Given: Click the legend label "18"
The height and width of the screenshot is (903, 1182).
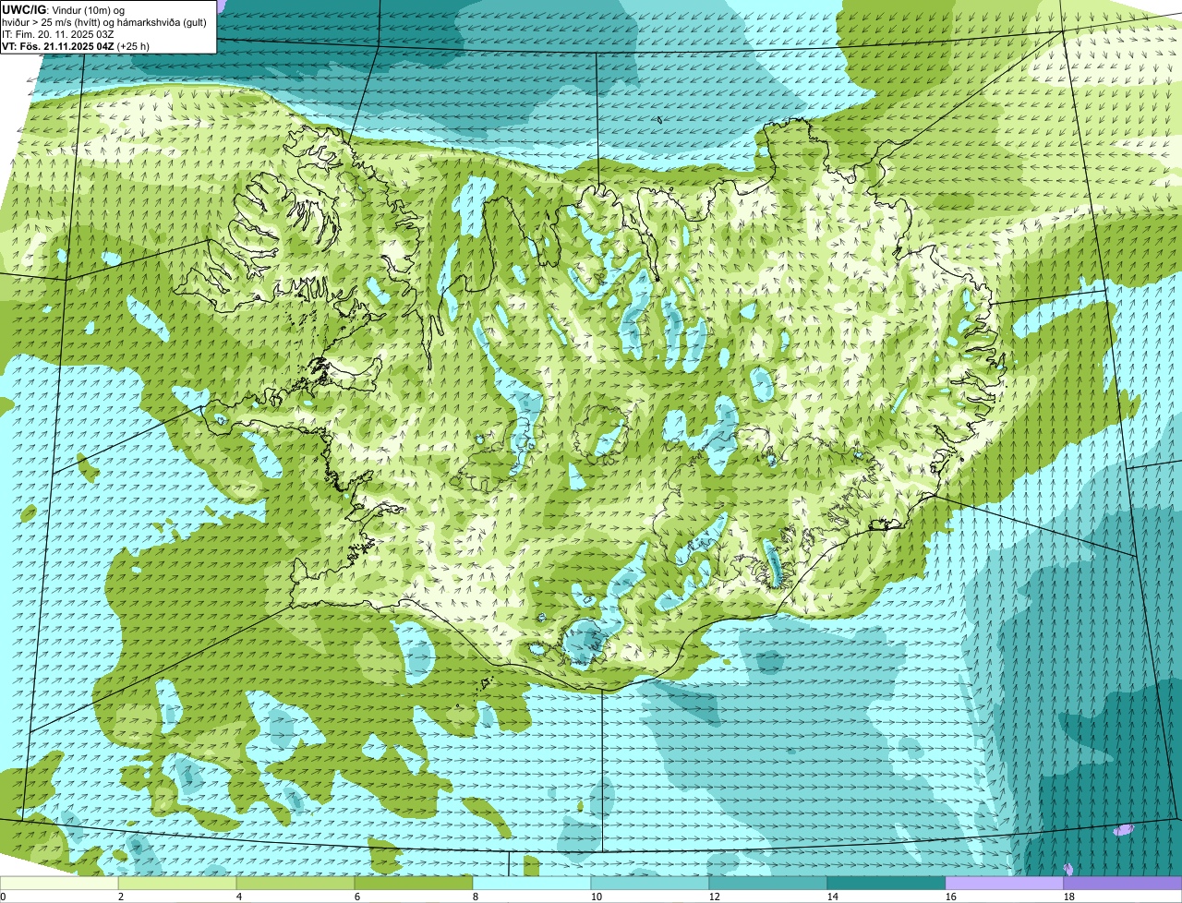Looking at the screenshot, I should 1069,897.
